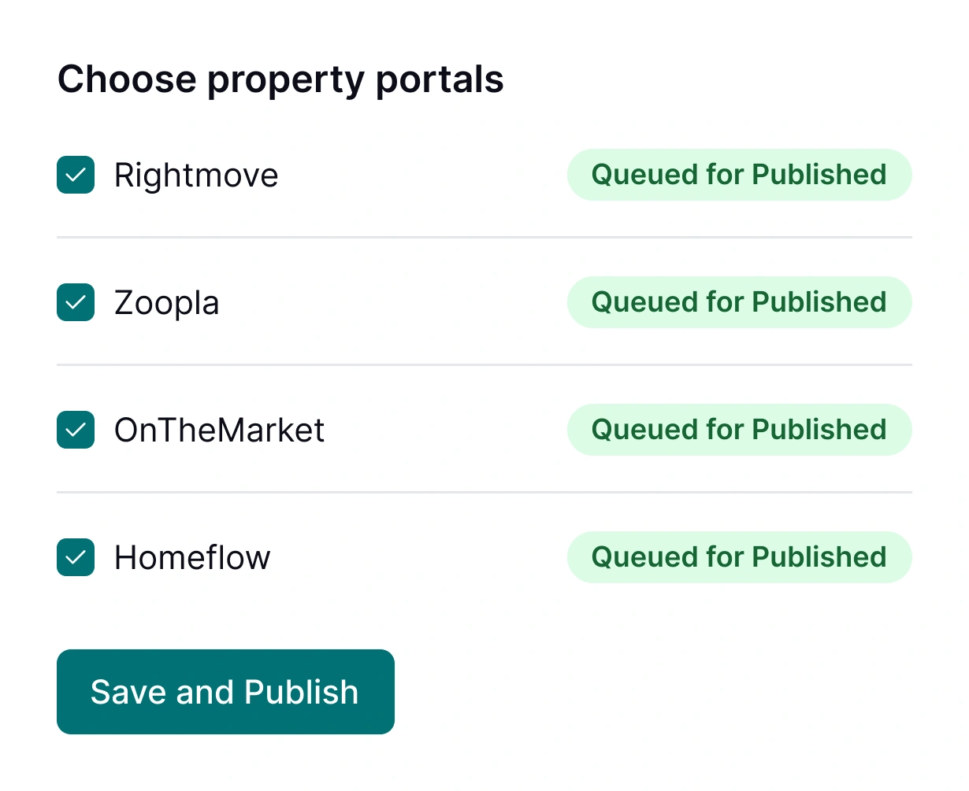Click the Zoopla 'Queued for Published' badge
Image resolution: width=969 pixels, height=791 pixels.
click(739, 302)
